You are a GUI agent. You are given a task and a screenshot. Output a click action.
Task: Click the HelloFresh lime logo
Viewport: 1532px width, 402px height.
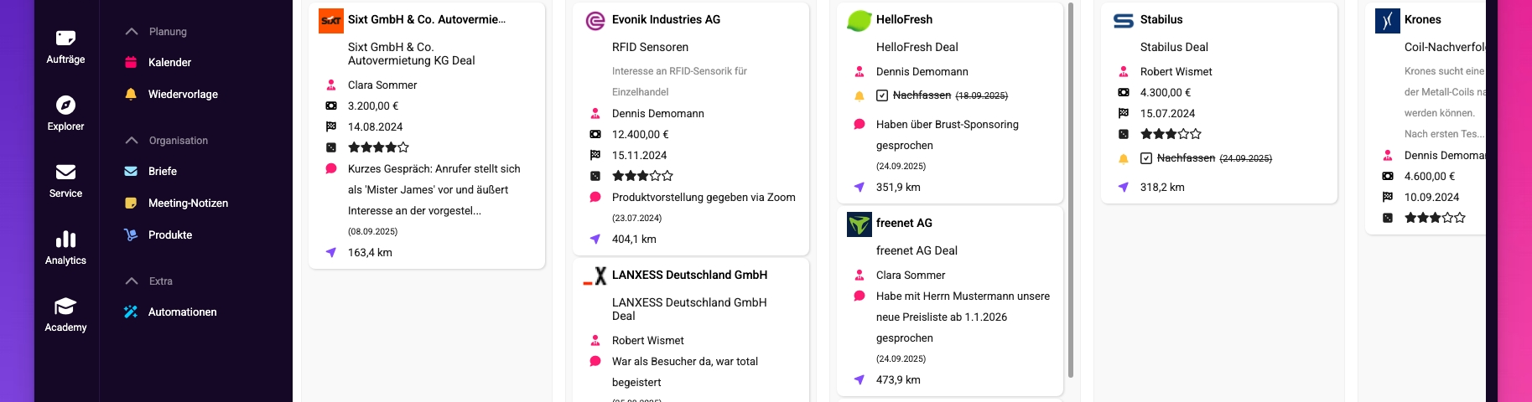[x=859, y=20]
